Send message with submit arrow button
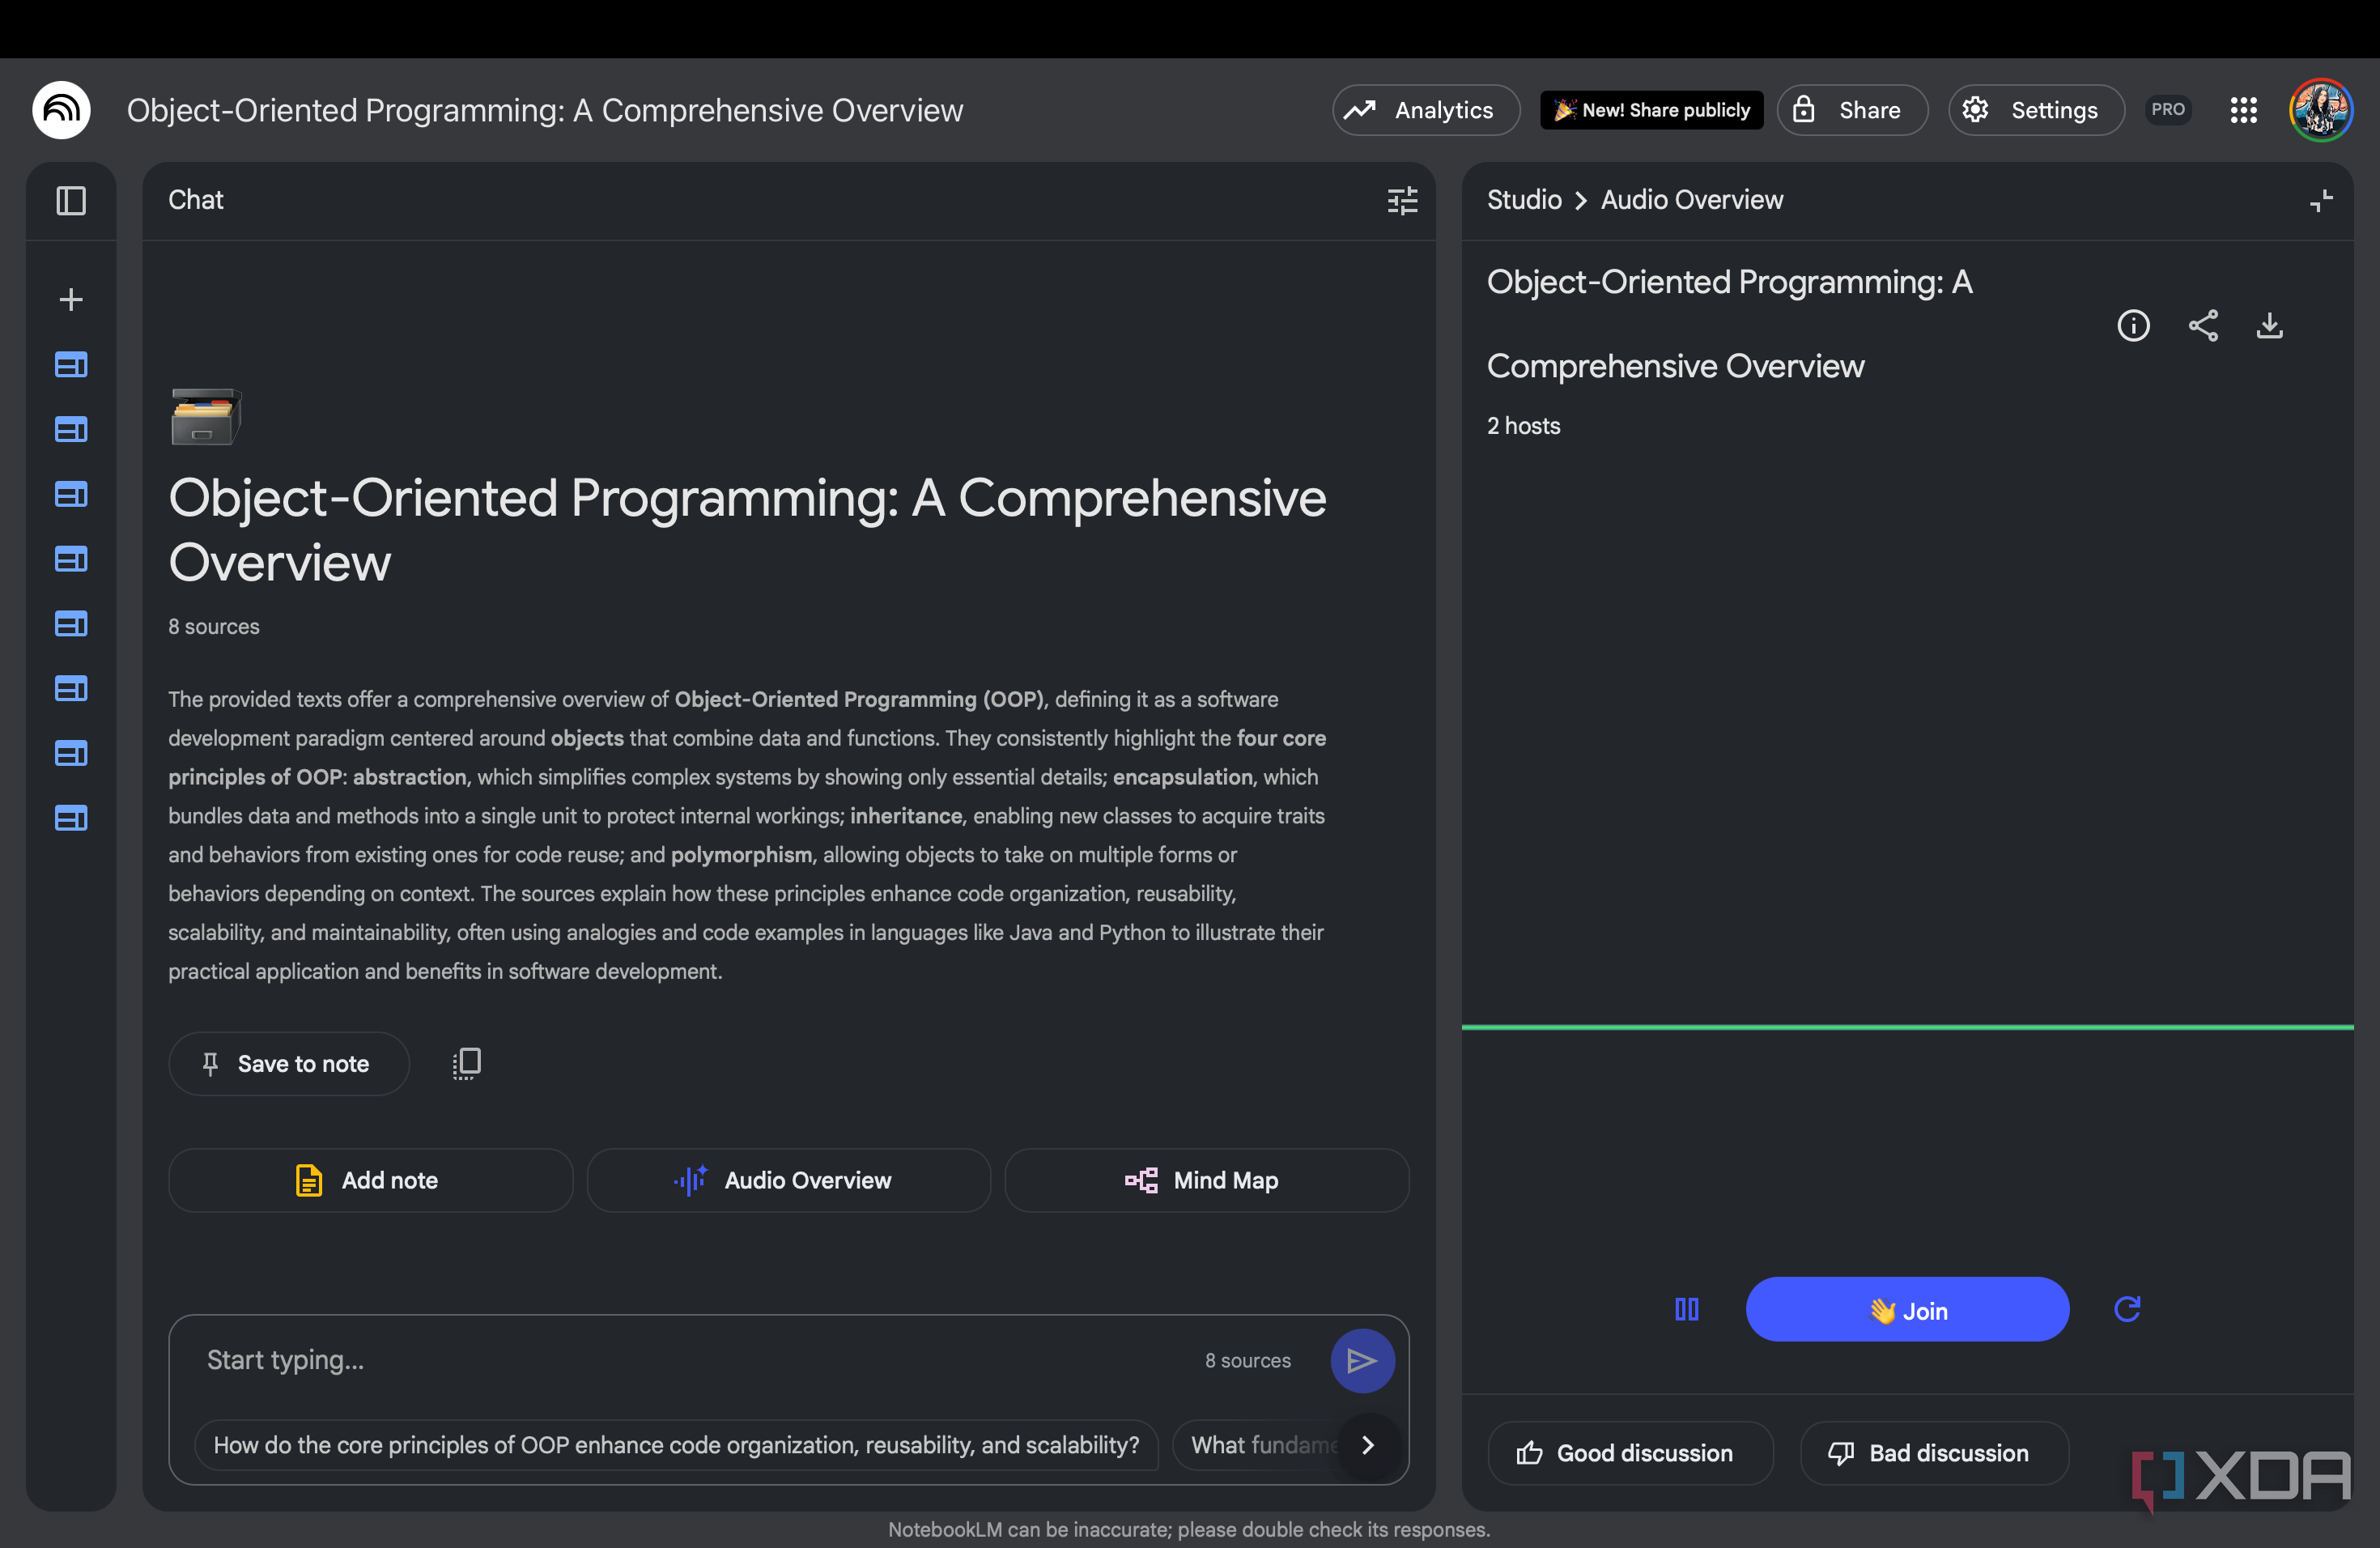Viewport: 2380px width, 1548px height. point(1362,1361)
